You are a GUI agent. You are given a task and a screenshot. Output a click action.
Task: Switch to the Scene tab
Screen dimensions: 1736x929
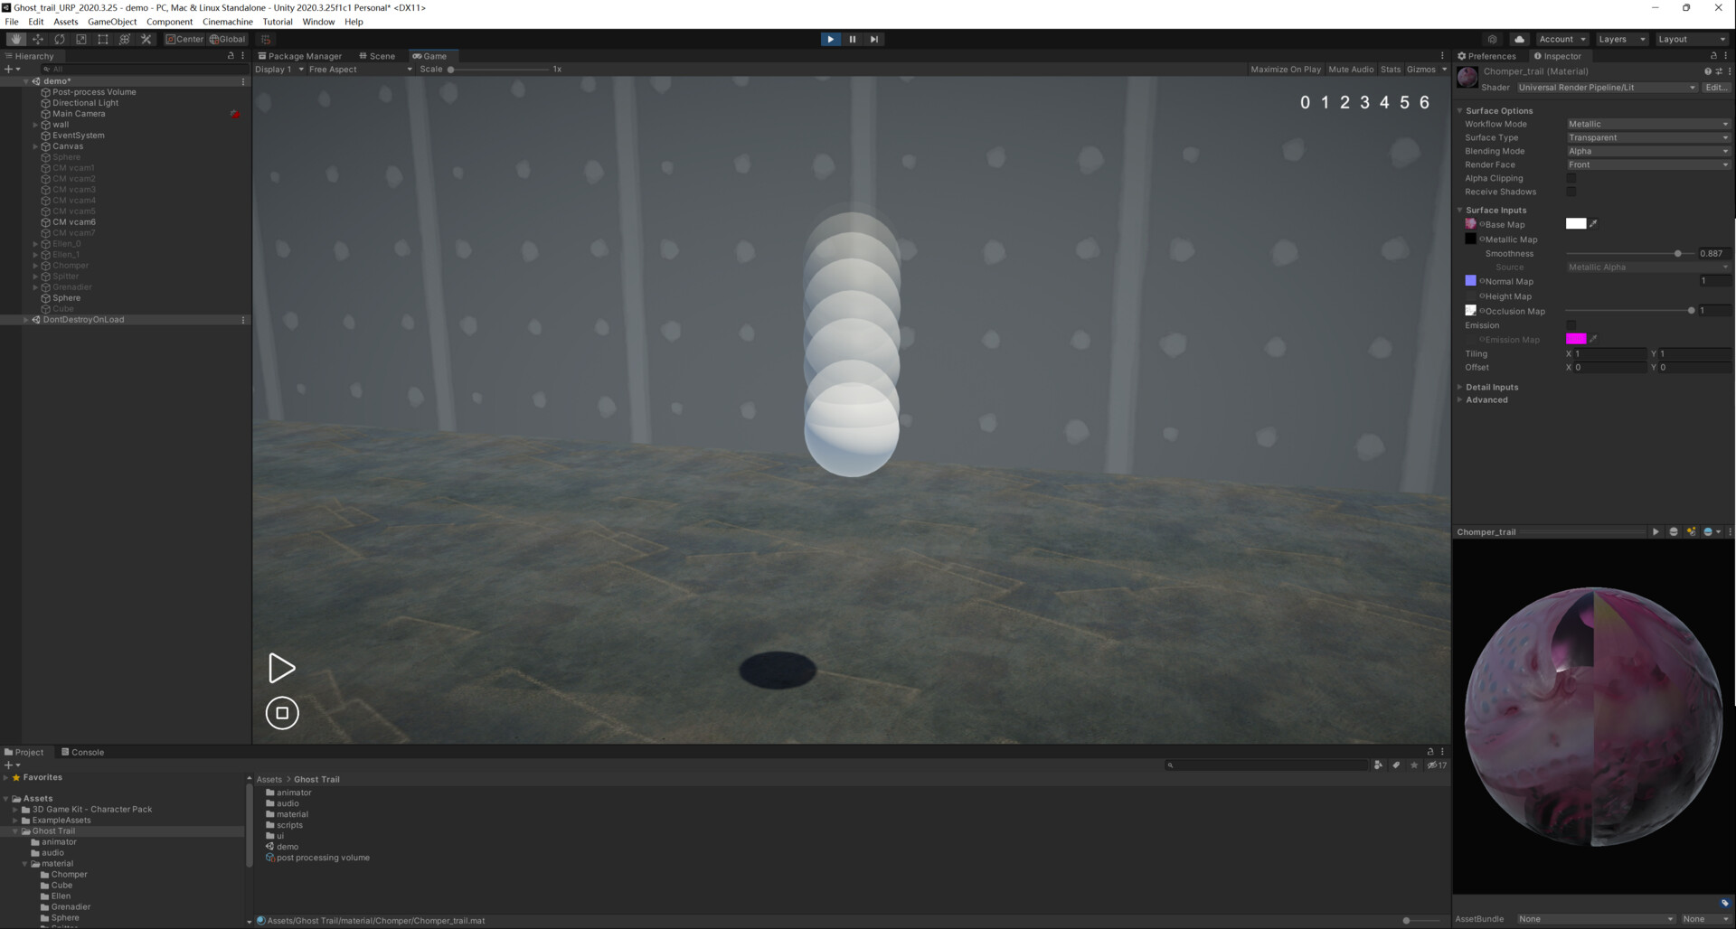(380, 55)
